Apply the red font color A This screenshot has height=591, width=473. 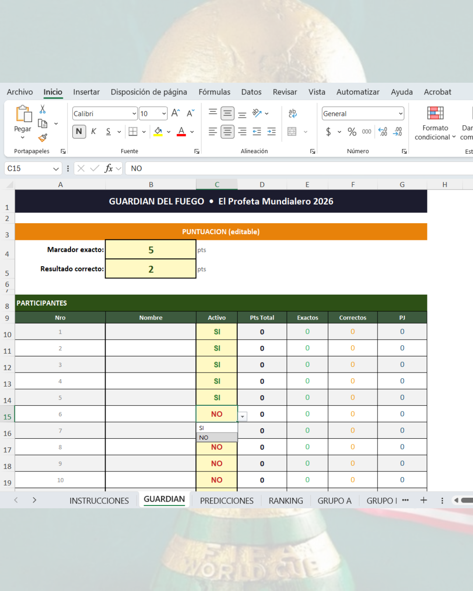pyautogui.click(x=181, y=131)
